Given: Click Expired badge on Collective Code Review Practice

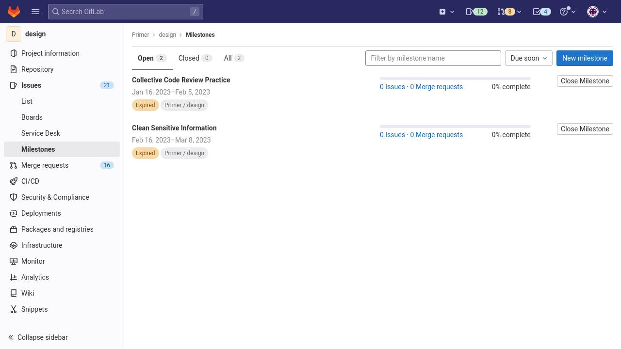Looking at the screenshot, I should [x=145, y=105].
